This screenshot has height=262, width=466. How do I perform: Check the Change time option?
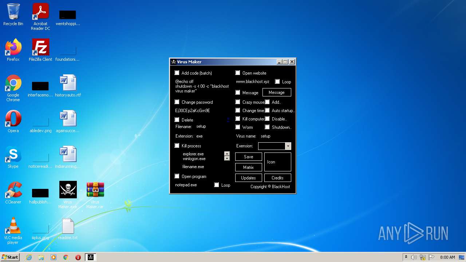[x=238, y=110]
